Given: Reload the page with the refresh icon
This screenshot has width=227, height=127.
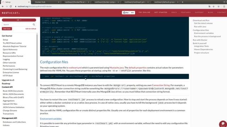Looking at the screenshot, I should click(11, 6).
